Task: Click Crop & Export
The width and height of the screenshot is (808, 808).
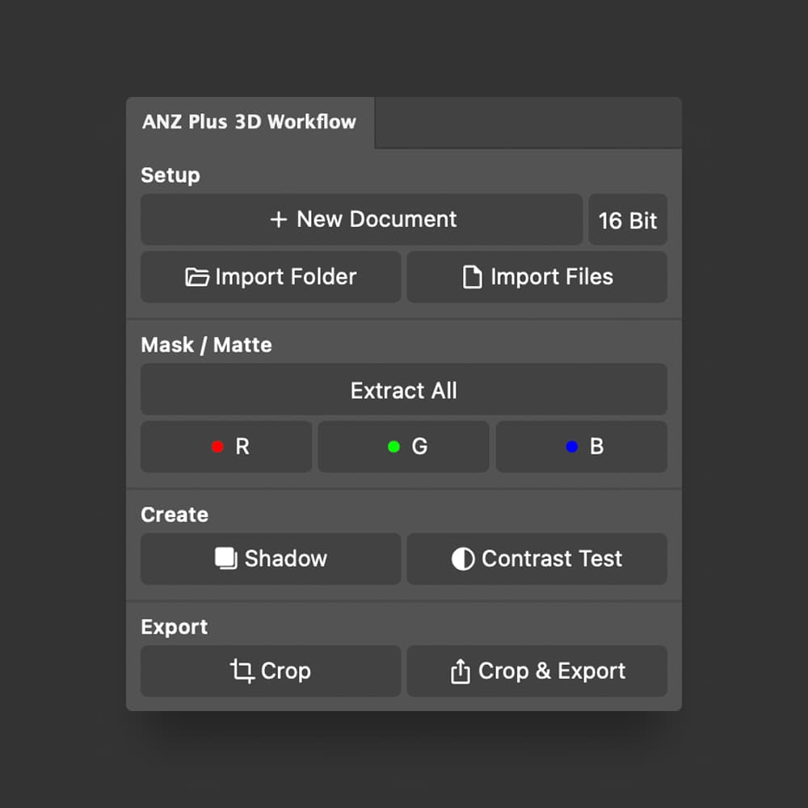Action: click(537, 671)
